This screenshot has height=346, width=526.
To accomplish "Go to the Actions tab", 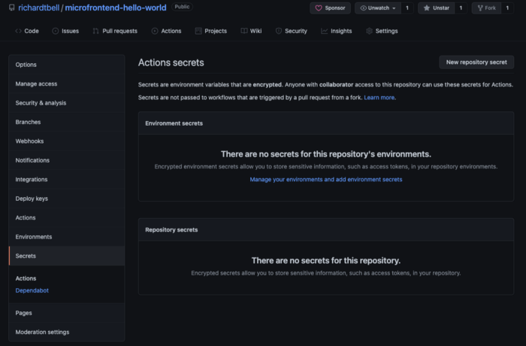I will [166, 31].
